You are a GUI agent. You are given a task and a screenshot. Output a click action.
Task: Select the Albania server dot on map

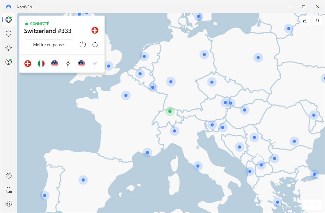(x=250, y=171)
